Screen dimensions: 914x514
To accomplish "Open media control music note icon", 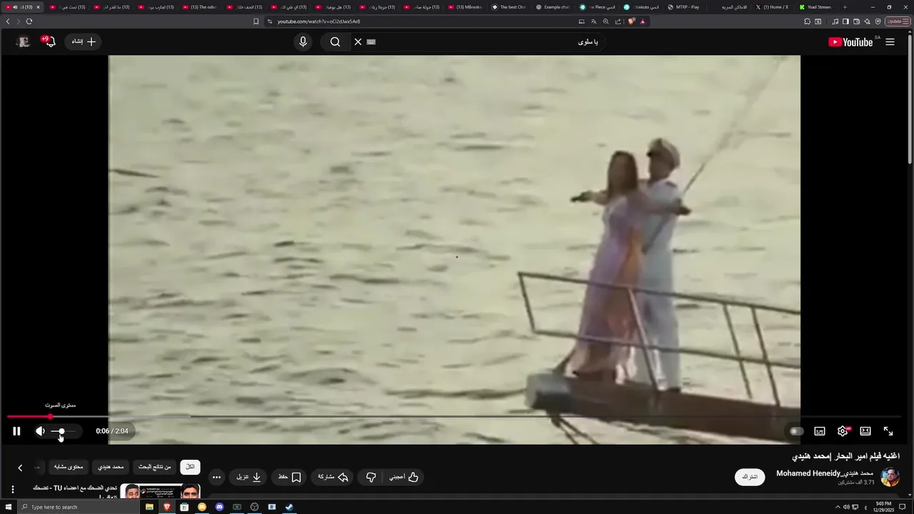I will pos(835,21).
